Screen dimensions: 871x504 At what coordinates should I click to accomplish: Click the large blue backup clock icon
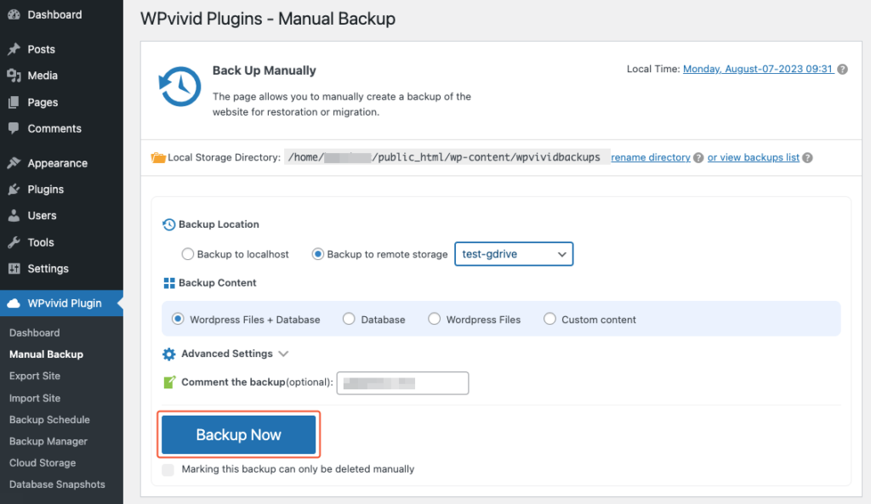[179, 87]
